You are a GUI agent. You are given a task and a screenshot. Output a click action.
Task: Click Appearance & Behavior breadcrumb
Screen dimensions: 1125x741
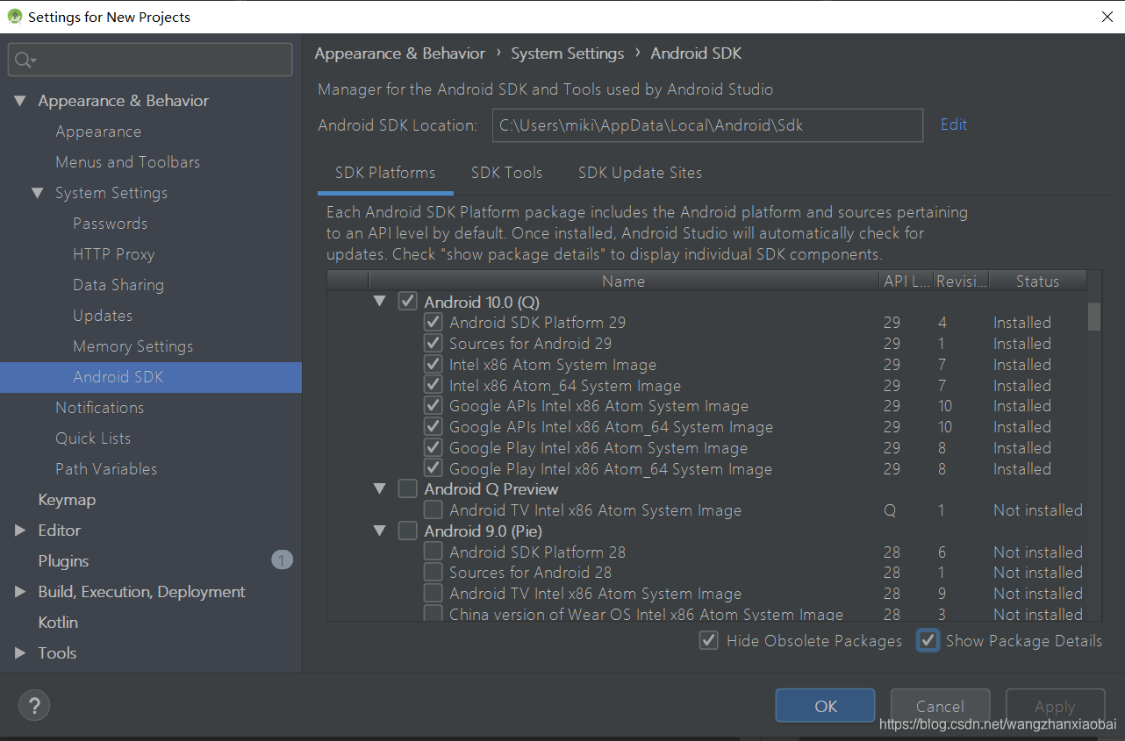tap(400, 53)
